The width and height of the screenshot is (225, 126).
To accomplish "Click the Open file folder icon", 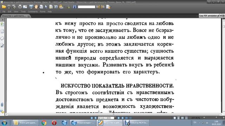I will click(4, 7).
